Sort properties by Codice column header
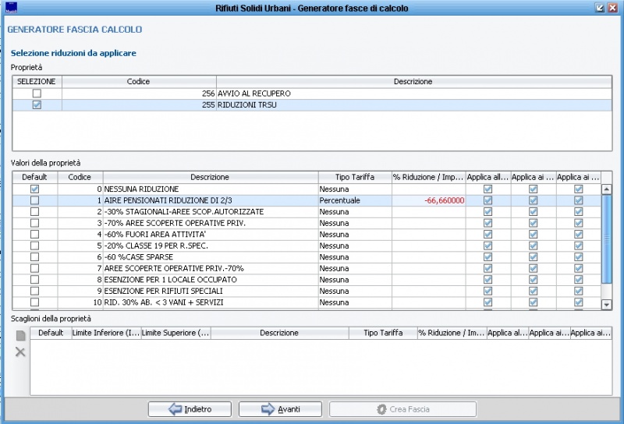Viewport: 624px width, 424px height. [x=138, y=82]
